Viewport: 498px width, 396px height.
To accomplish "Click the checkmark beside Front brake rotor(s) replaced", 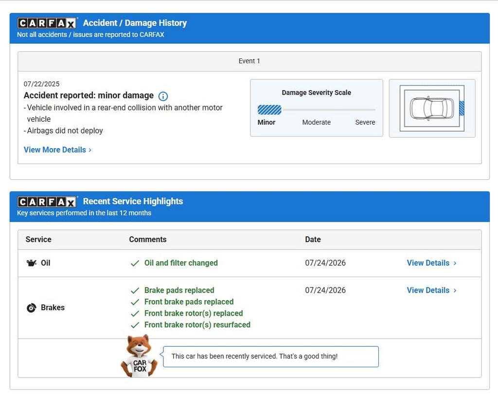I will (135, 314).
